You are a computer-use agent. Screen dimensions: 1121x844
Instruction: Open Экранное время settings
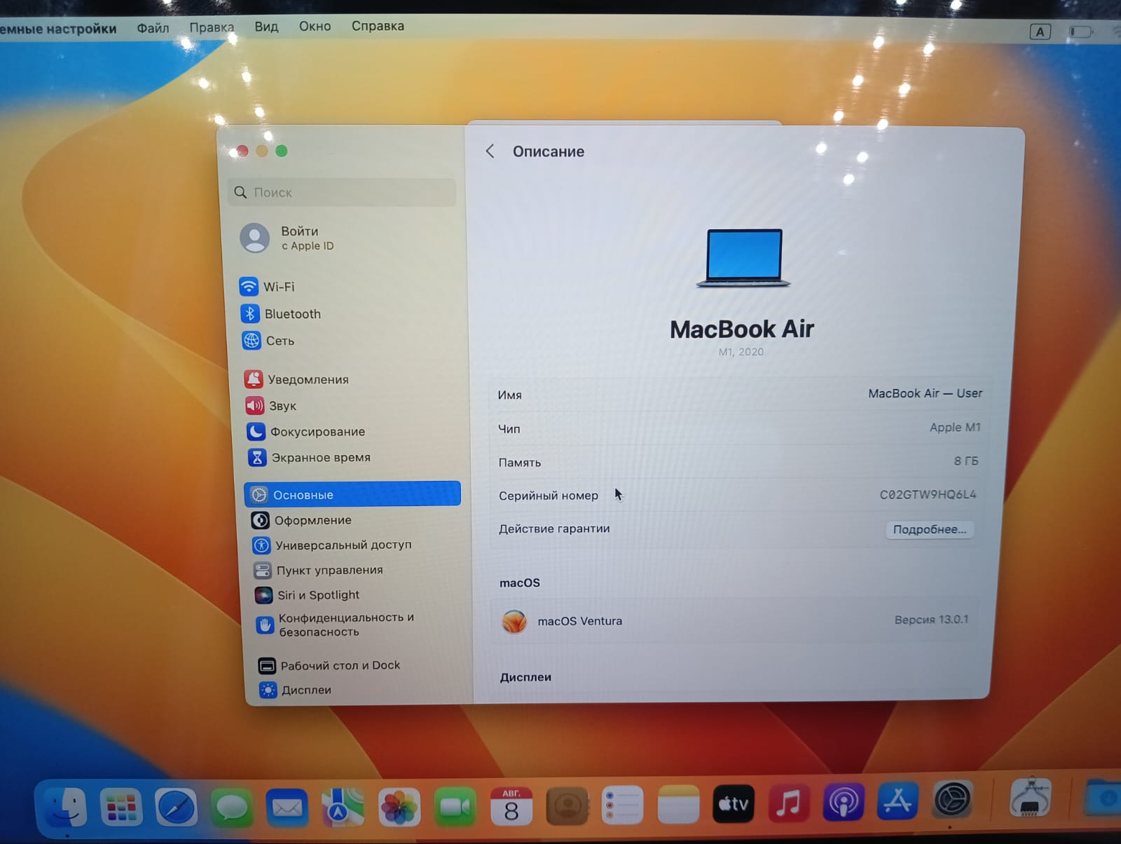320,458
